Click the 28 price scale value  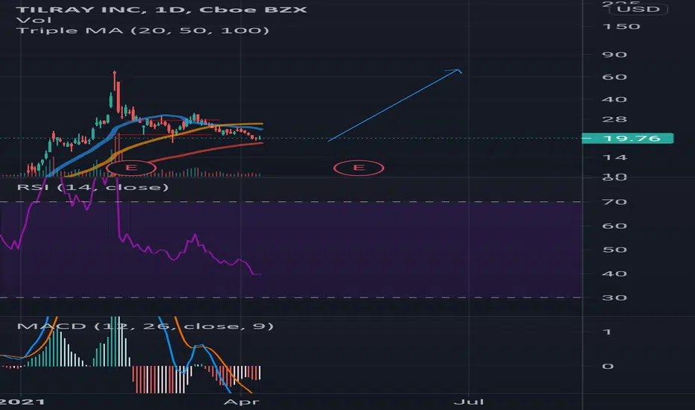[614, 120]
